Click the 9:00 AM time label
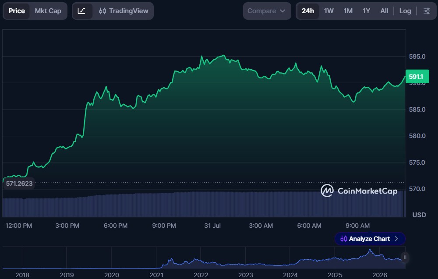438x279 pixels. (357, 226)
